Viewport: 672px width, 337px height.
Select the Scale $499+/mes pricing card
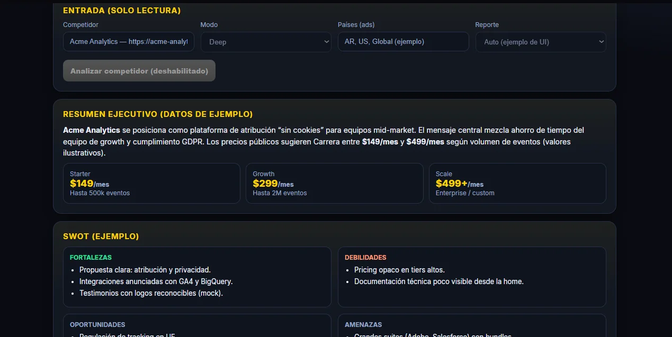(x=517, y=183)
